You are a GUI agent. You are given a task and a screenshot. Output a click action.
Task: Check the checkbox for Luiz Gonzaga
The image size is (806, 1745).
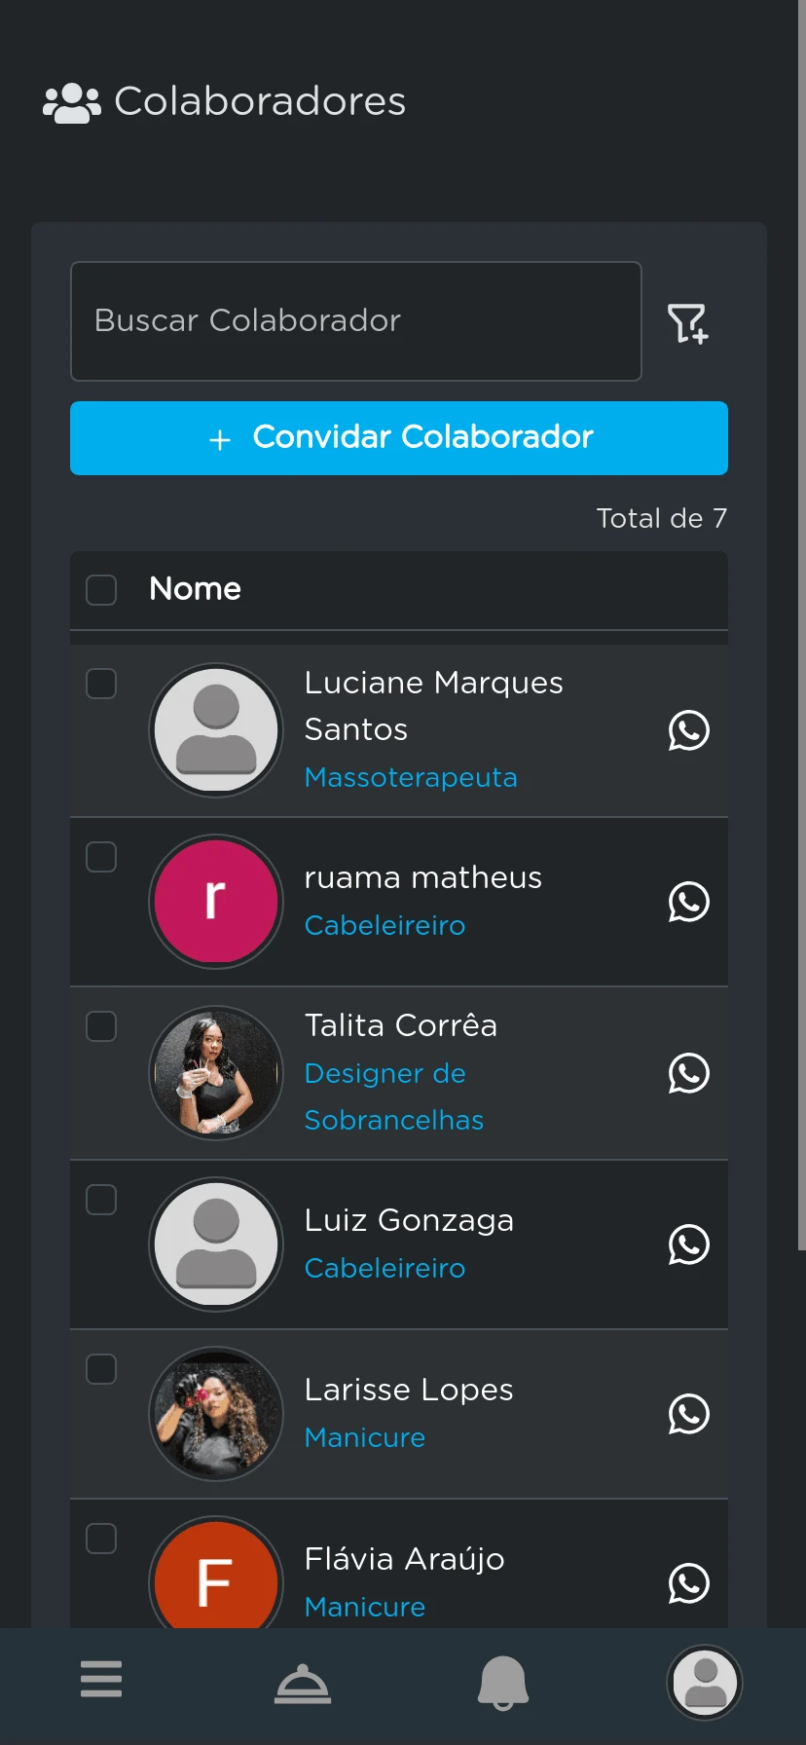100,1200
